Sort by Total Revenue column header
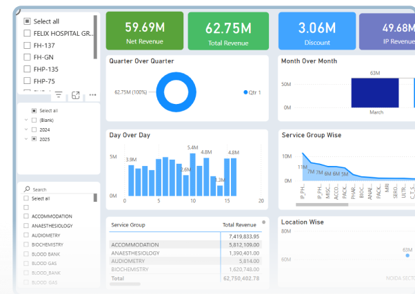415x294 pixels. (x=239, y=225)
